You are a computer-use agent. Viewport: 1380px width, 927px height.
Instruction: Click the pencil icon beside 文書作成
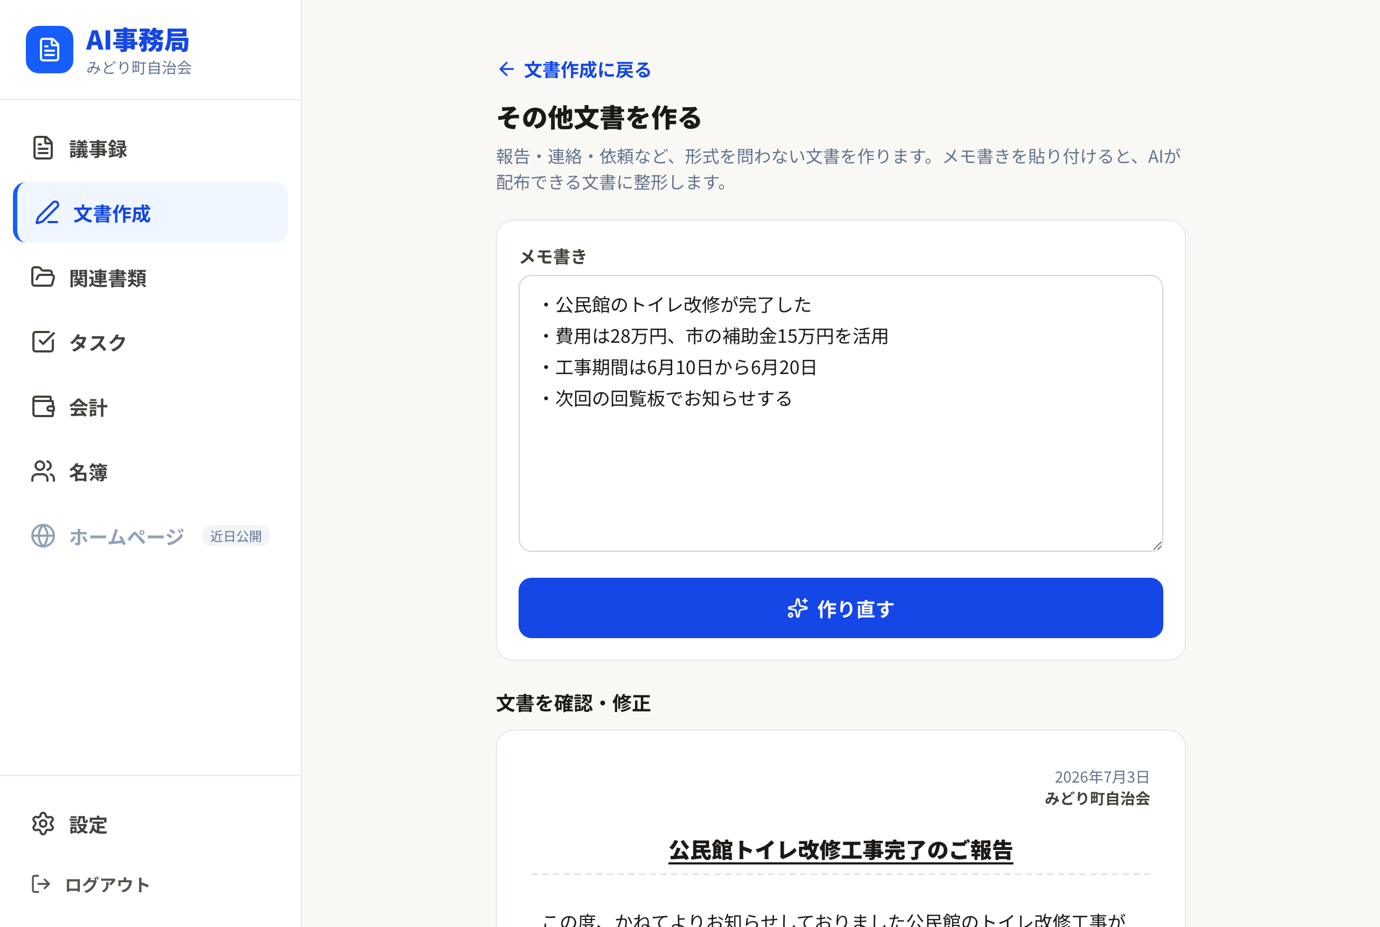47,213
